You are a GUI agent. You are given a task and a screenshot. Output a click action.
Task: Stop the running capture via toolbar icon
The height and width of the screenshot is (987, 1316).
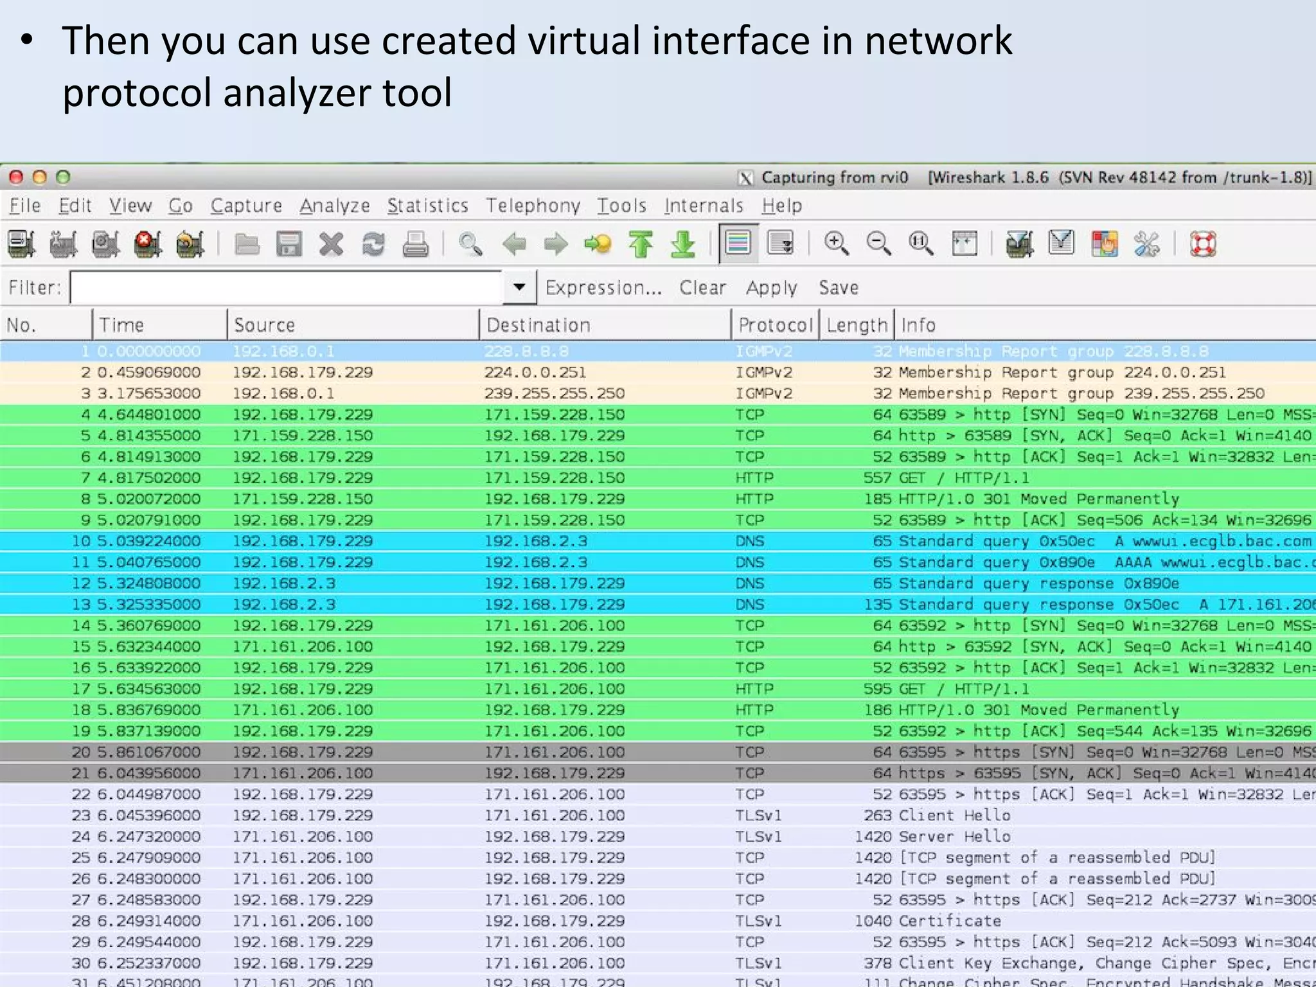tap(147, 244)
